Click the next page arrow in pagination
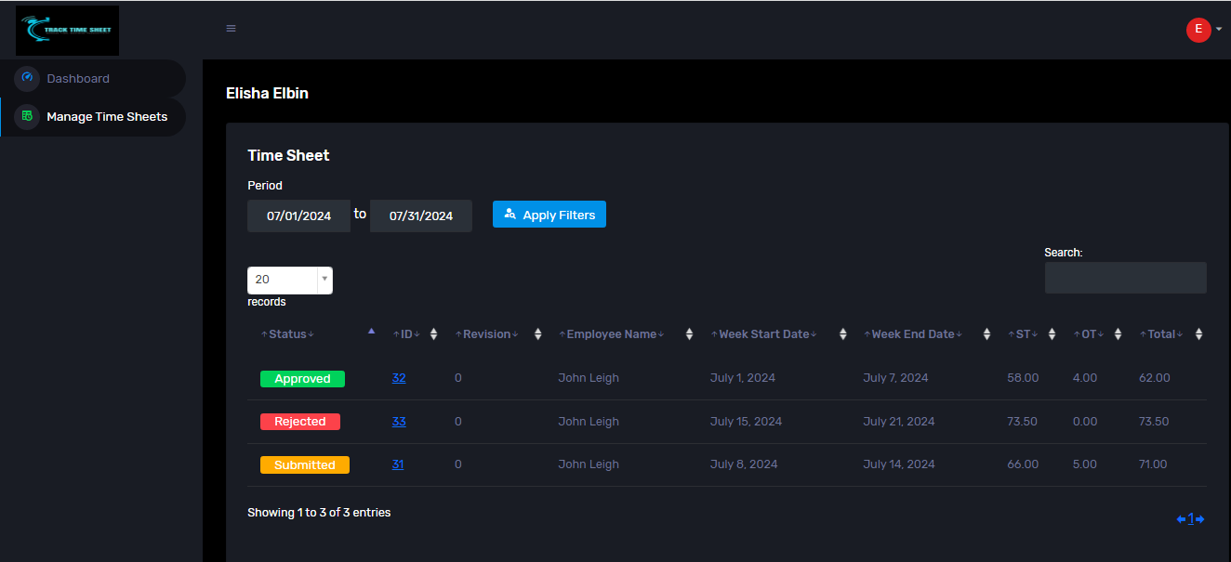 tap(1200, 519)
